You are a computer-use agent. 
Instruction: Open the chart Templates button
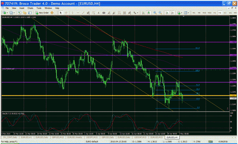pyautogui.click(x=185, y=13)
